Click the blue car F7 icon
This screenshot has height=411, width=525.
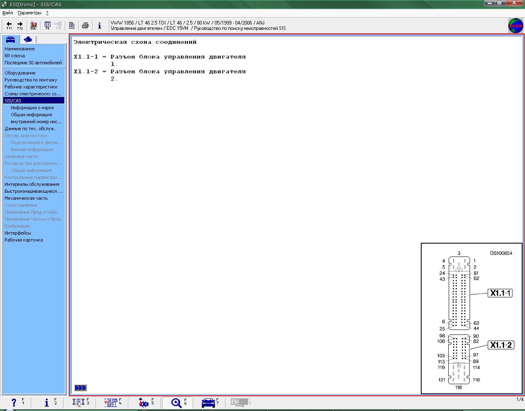tap(208, 403)
